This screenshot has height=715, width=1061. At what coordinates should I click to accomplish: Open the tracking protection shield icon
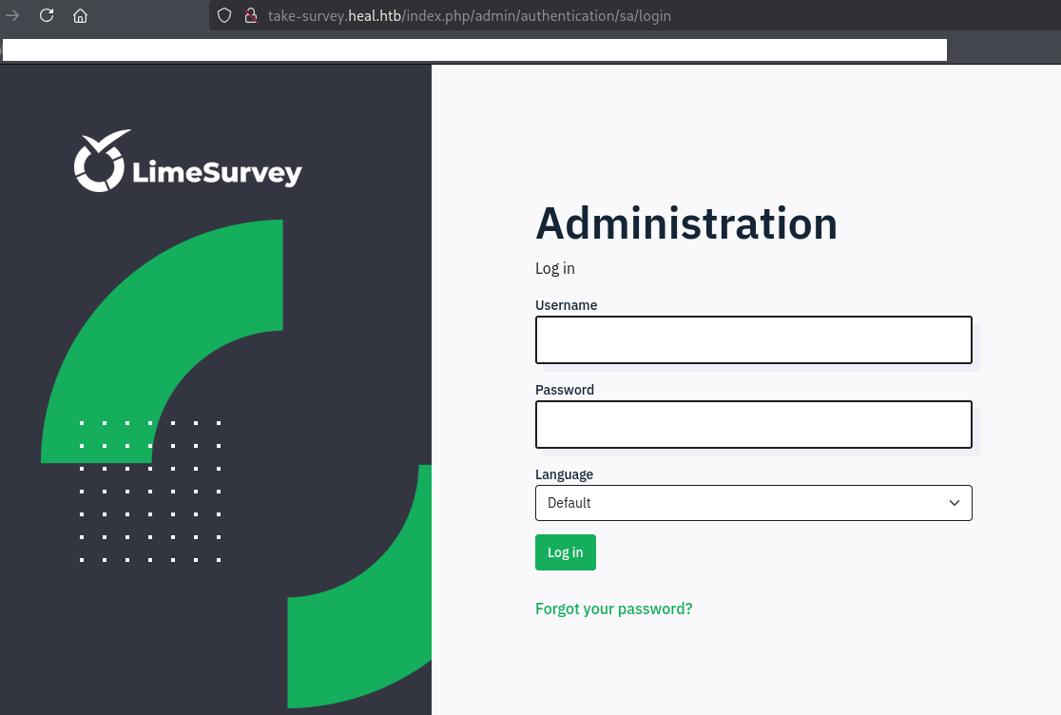coord(224,15)
